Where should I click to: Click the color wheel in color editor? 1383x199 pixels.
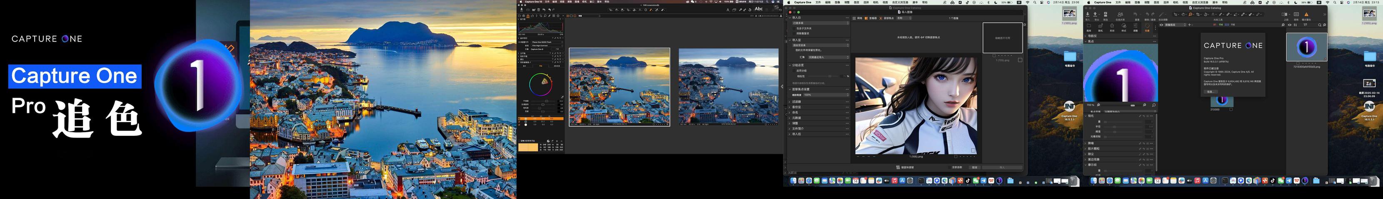coord(540,84)
